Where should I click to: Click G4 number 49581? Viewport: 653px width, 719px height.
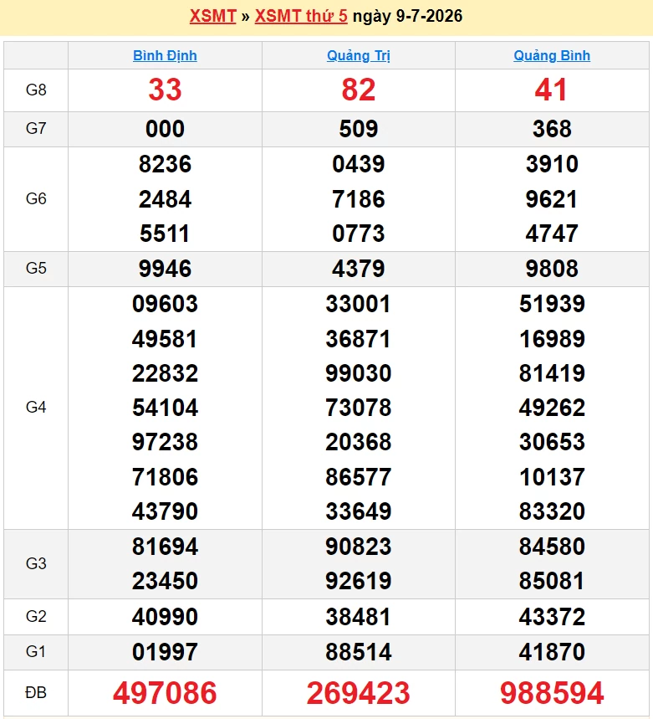(165, 339)
